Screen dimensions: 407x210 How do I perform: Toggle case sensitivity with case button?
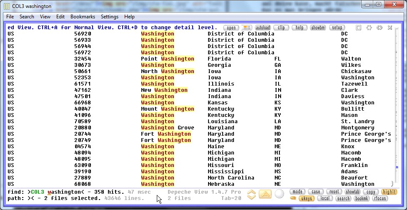click(x=316, y=192)
